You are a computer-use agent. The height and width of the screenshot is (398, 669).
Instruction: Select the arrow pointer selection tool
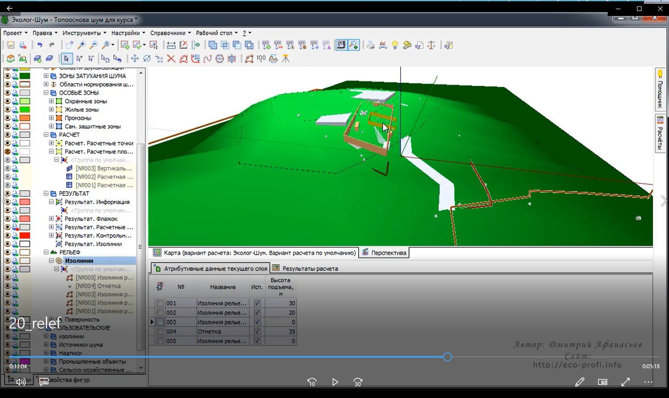[66, 59]
